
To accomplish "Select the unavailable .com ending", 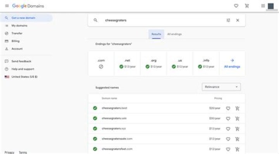I will 101,63.
